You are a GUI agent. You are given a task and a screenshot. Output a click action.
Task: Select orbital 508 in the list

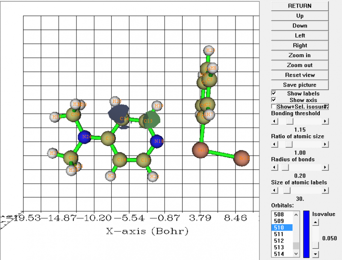[282, 214]
